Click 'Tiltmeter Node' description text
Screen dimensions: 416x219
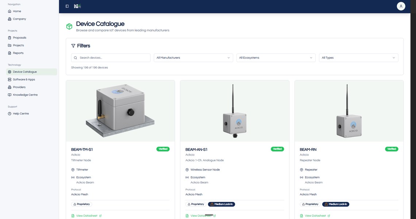pyautogui.click(x=81, y=160)
